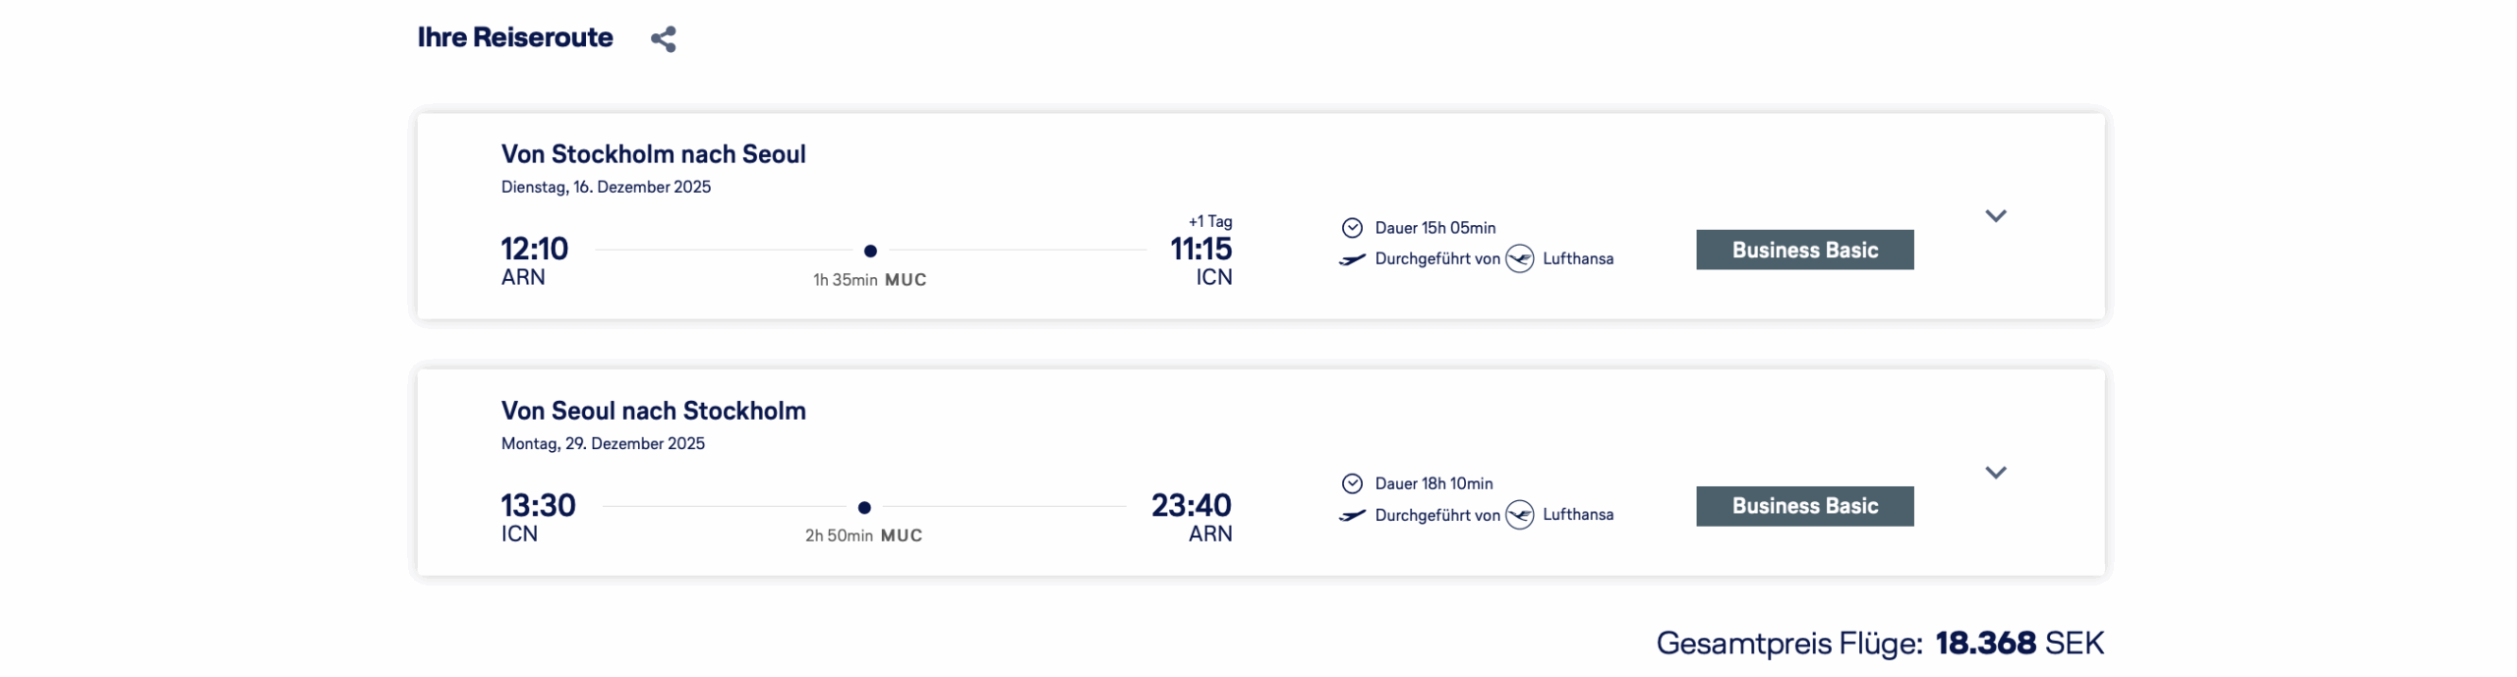Expand the Seoul to Stockholm flight details
Image resolution: width=2517 pixels, height=677 pixels.
point(1995,473)
